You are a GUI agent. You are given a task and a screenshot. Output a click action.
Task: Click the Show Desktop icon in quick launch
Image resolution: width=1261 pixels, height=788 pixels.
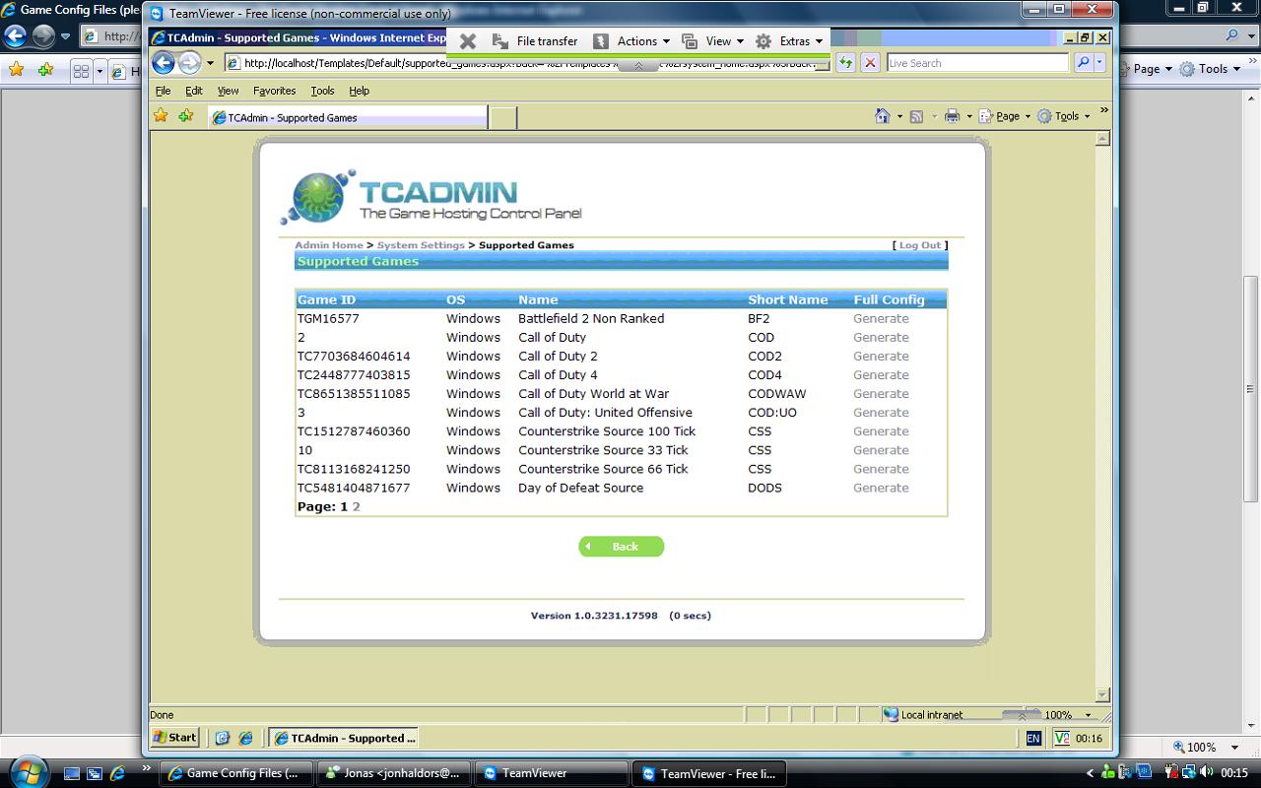click(x=72, y=773)
